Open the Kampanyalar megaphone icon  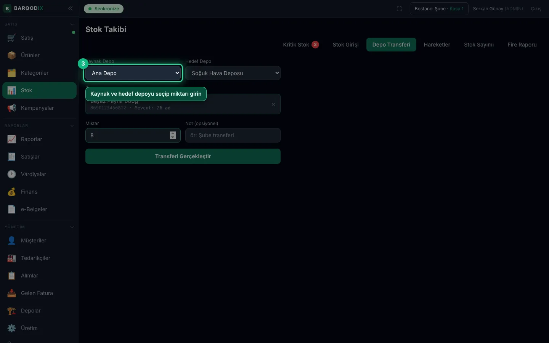(11, 108)
